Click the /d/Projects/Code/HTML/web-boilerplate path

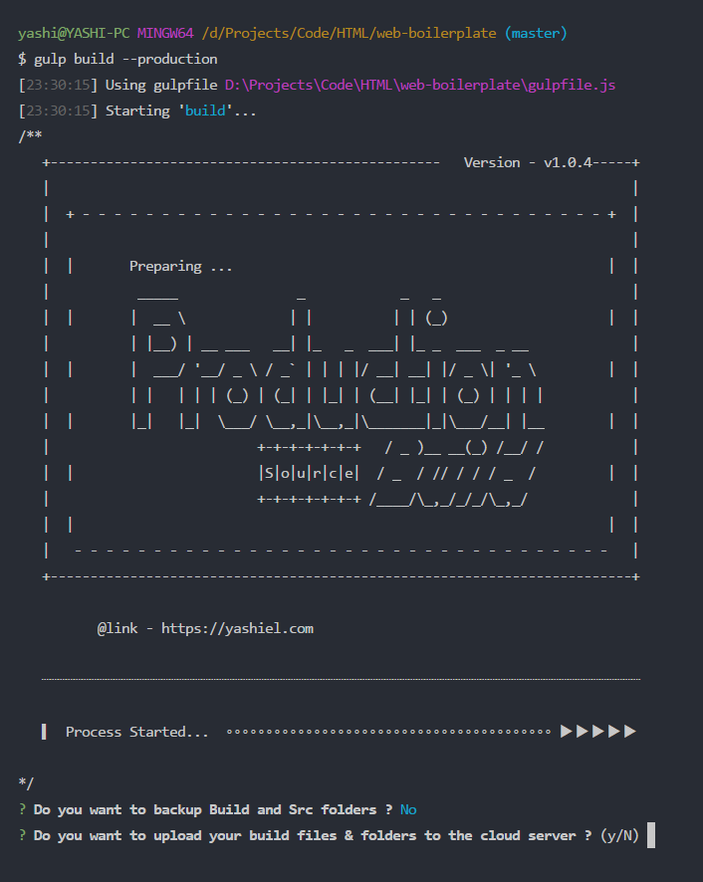pos(349,33)
